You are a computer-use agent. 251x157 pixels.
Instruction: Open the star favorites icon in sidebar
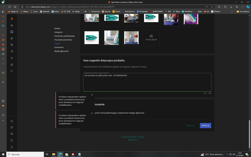[12, 58]
